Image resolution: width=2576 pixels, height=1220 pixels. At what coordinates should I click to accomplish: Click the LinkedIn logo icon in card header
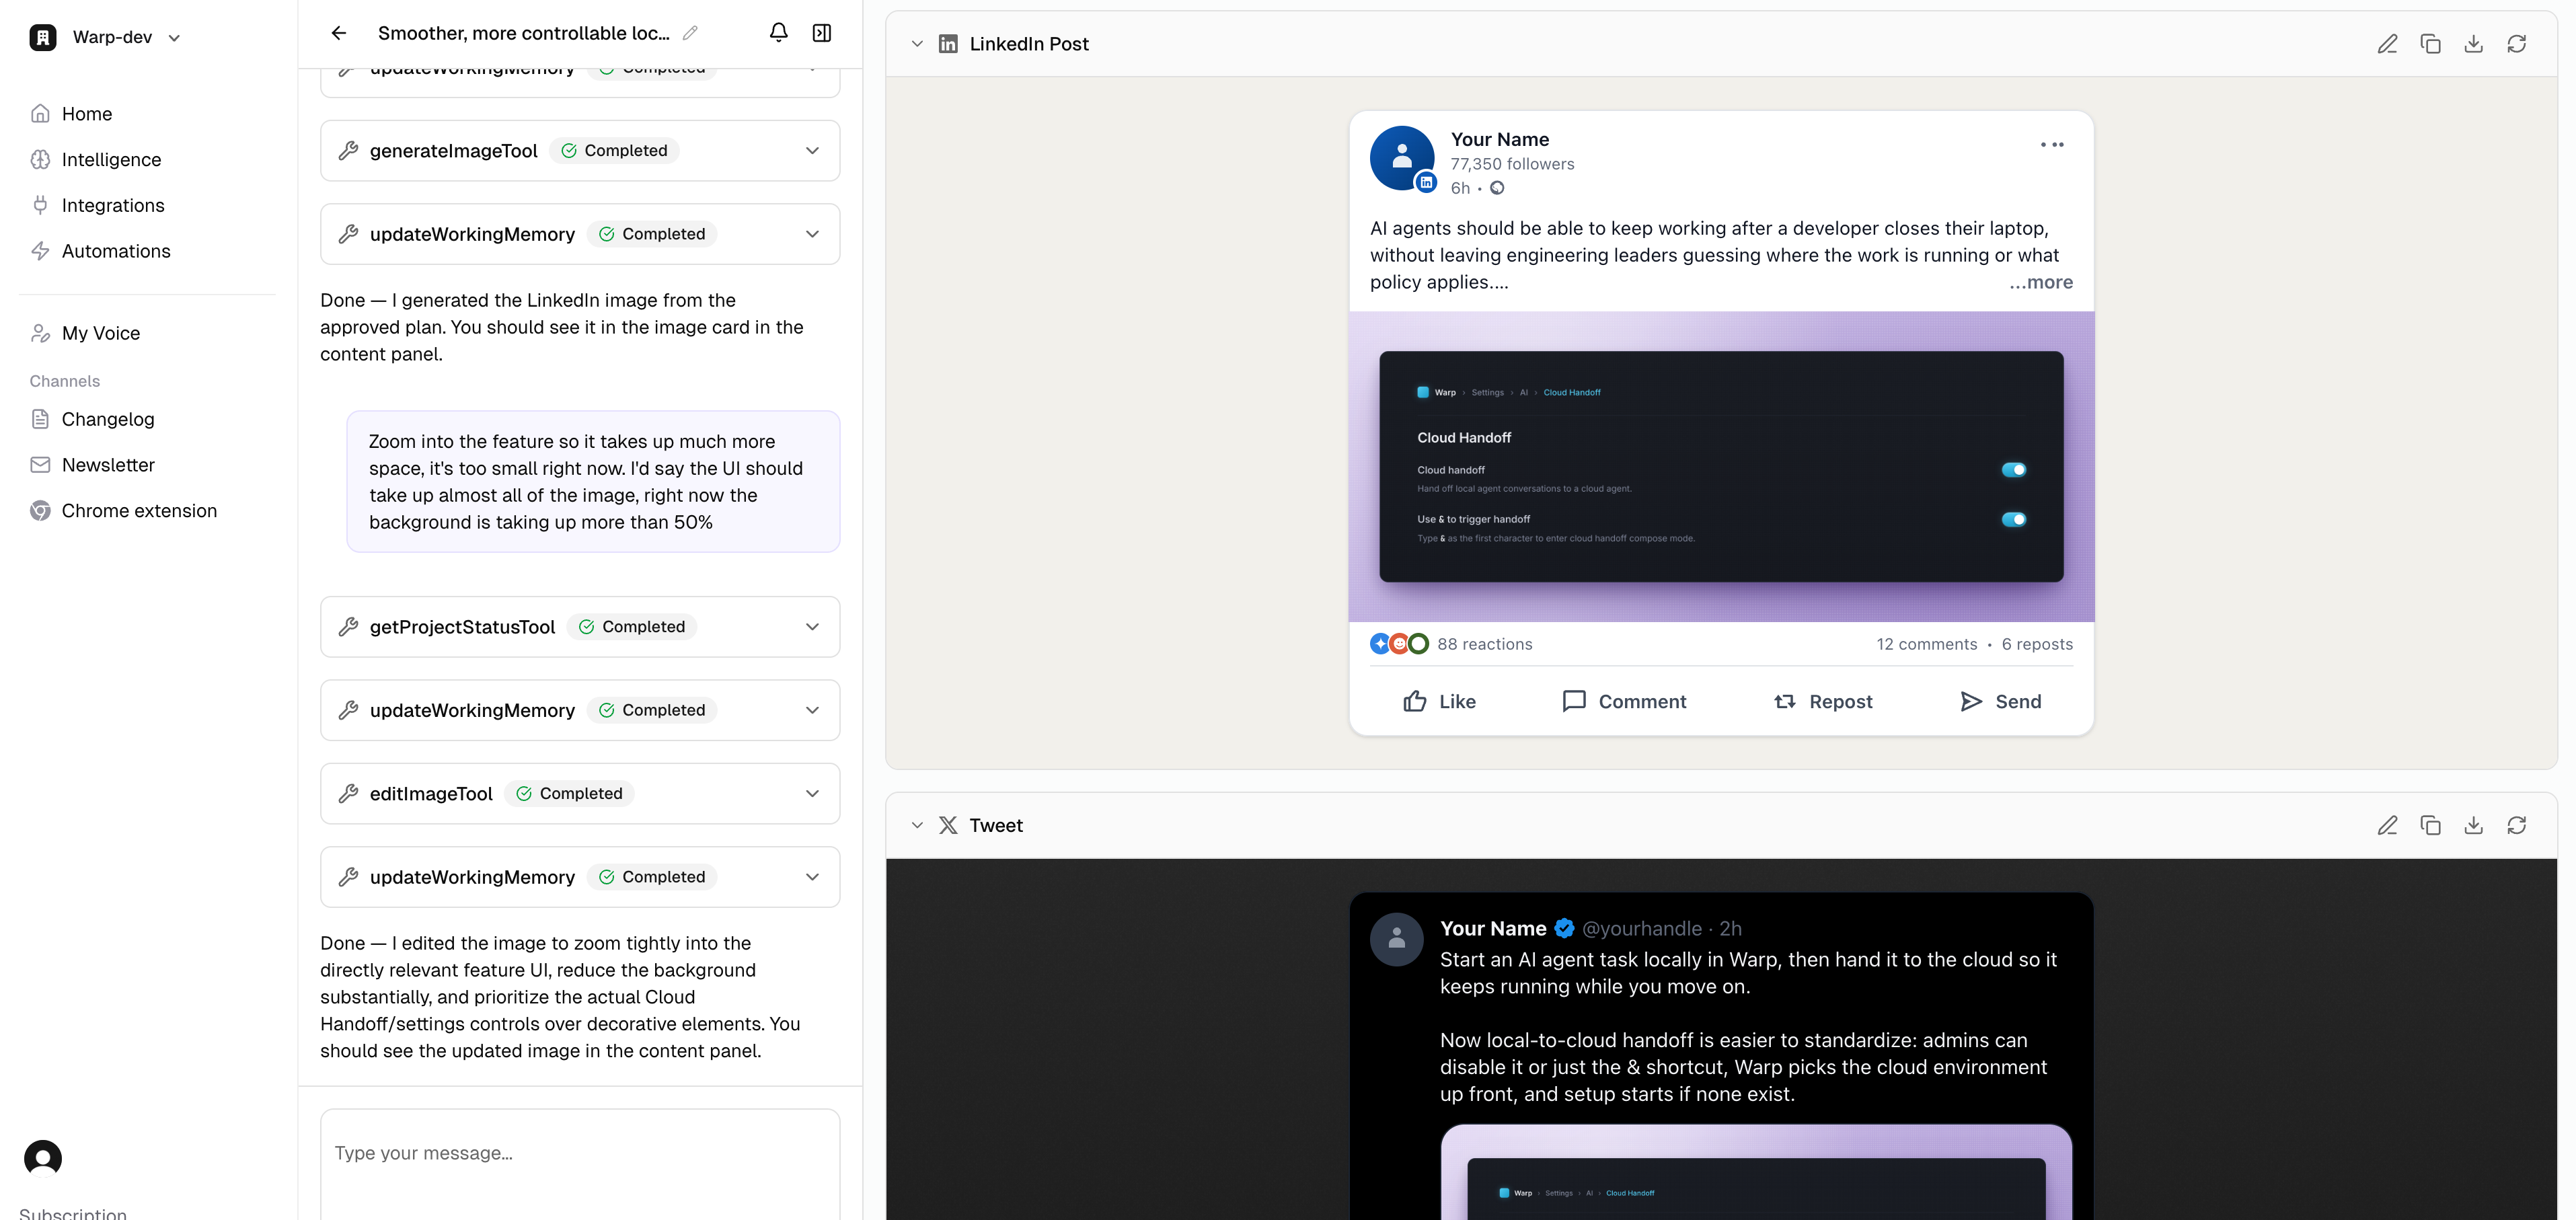coord(948,44)
